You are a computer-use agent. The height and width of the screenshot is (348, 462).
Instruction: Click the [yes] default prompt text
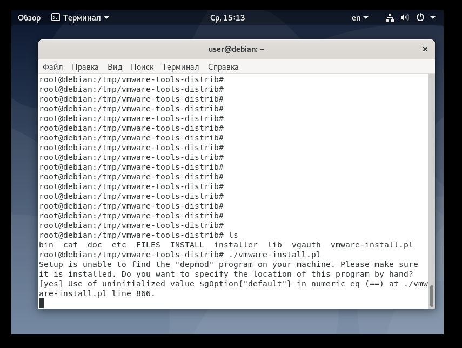(x=51, y=284)
